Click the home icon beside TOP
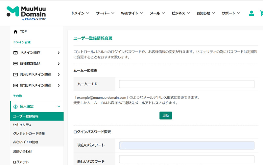Viewport: 263px width, 165px height. click(15, 32)
